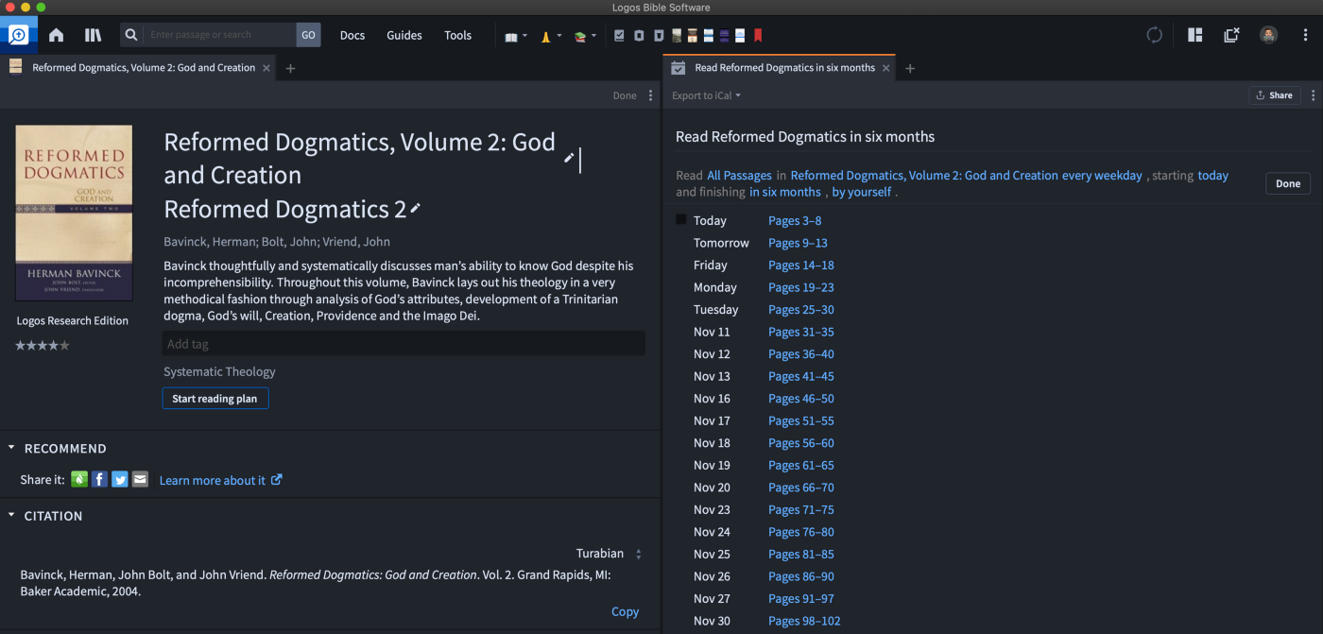Share by email envelope icon
This screenshot has width=1323, height=634.
(x=140, y=479)
